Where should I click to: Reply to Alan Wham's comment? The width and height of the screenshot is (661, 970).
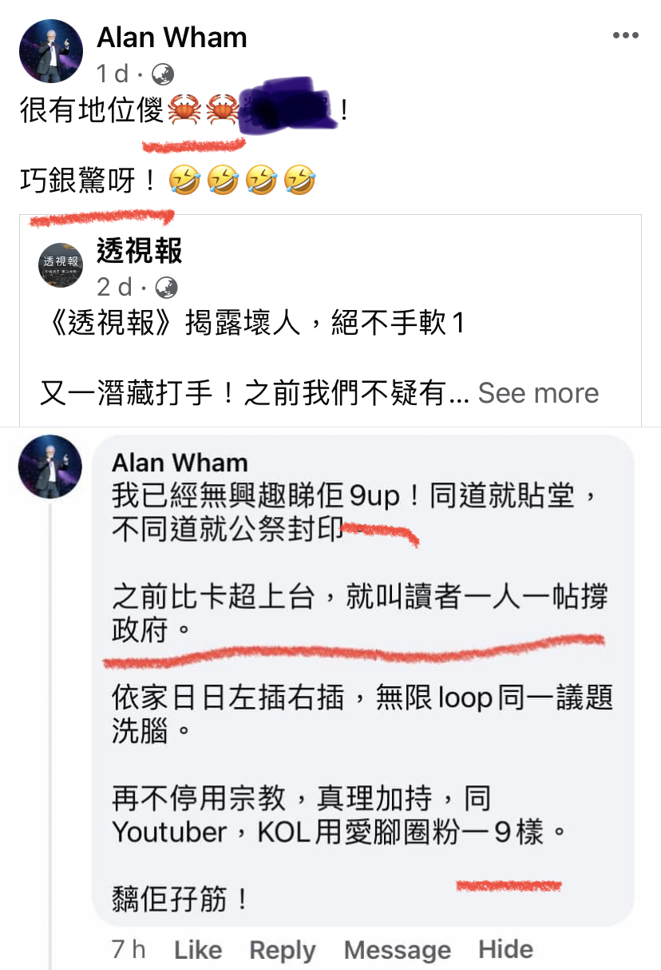[283, 950]
